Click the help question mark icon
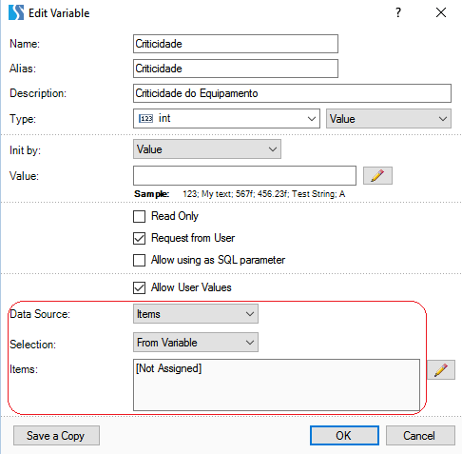Image resolution: width=462 pixels, height=454 pixels. (x=398, y=12)
